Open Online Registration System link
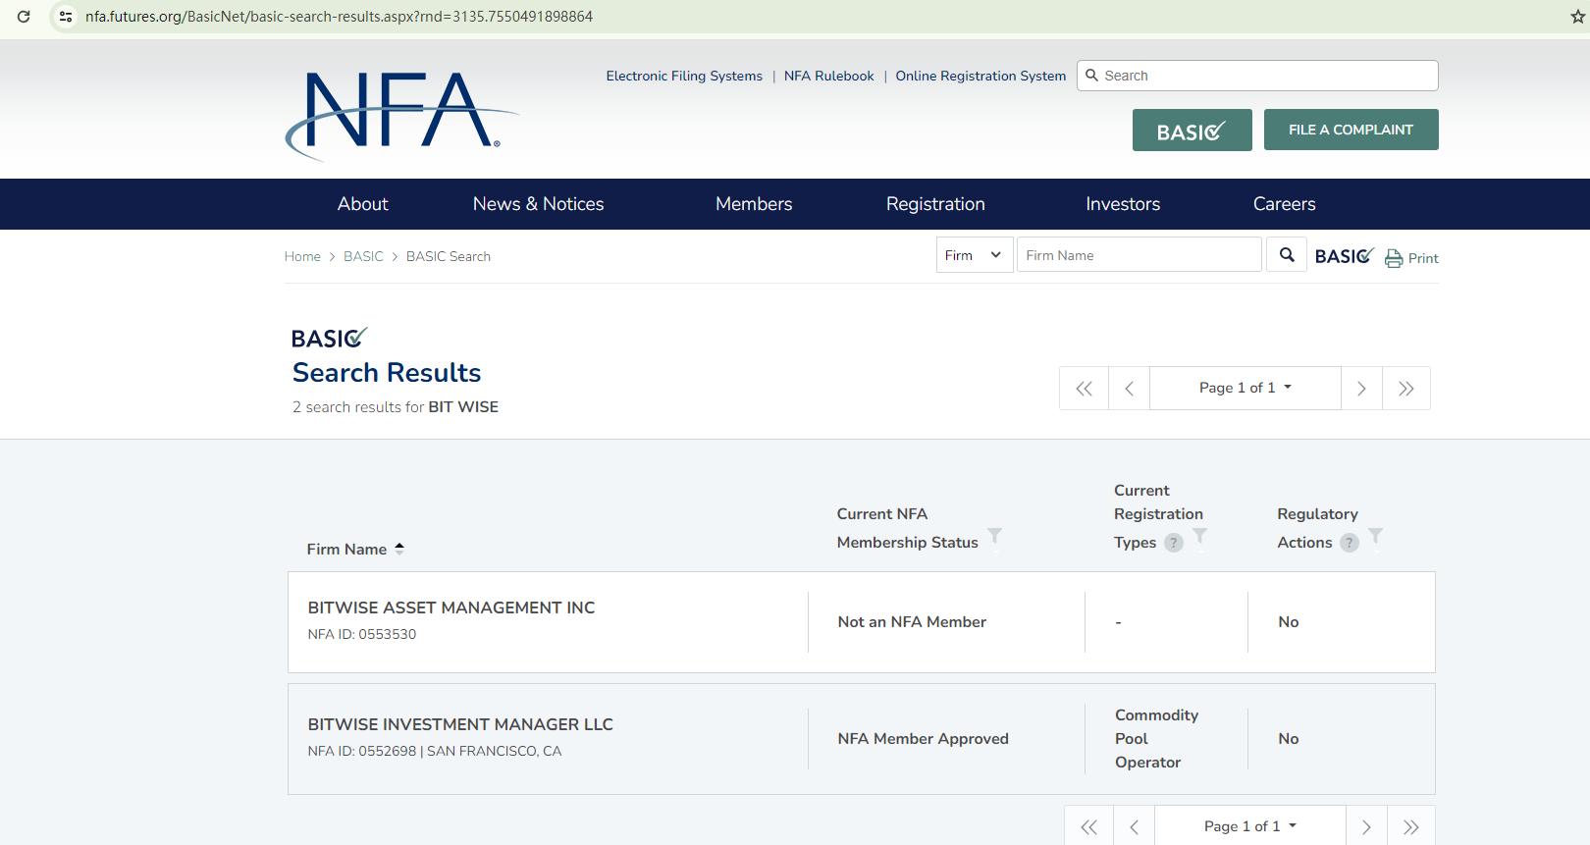Viewport: 1590px width, 845px height. 980,76
